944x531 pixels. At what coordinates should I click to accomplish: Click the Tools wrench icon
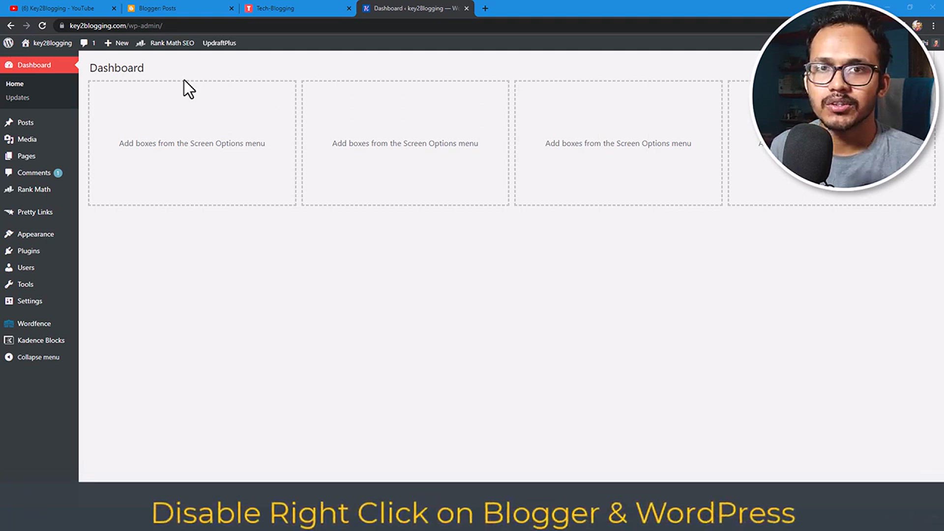(x=9, y=284)
